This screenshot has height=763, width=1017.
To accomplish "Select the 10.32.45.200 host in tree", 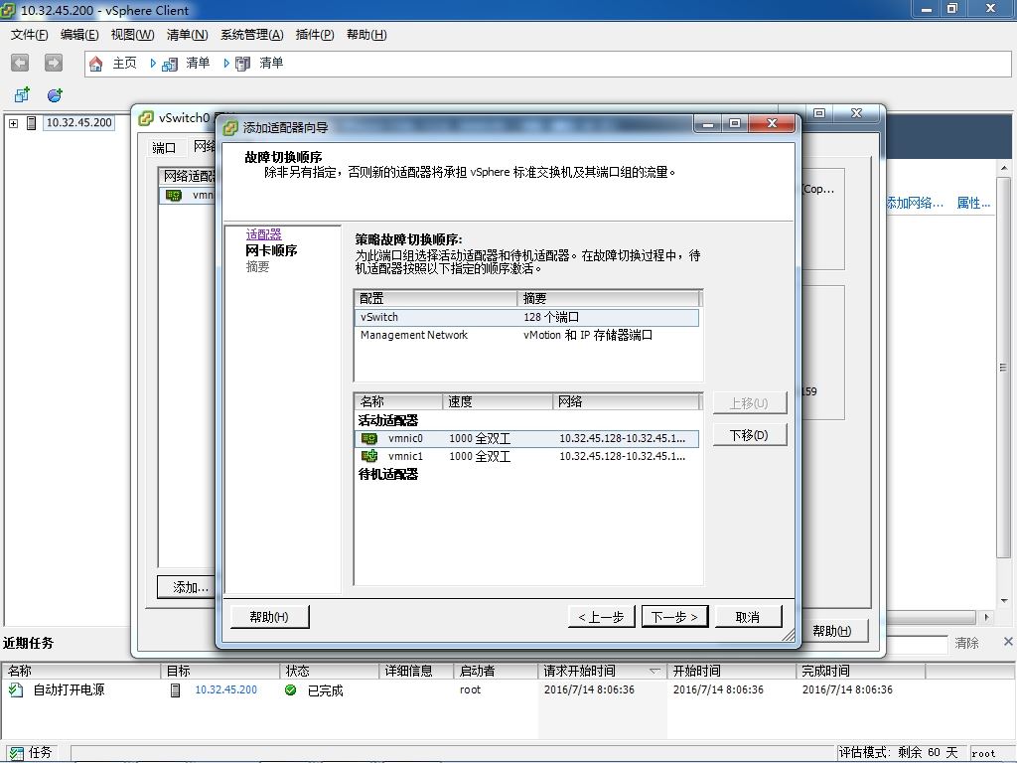I will 79,122.
